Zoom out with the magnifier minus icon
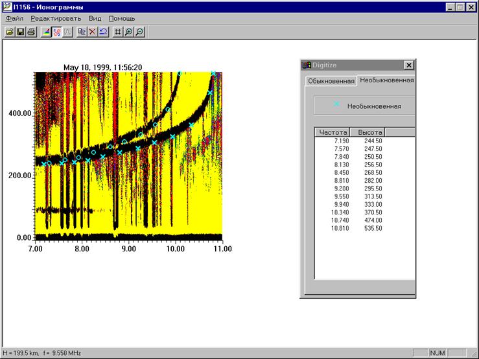The height and width of the screenshot is (359, 479). (139, 32)
